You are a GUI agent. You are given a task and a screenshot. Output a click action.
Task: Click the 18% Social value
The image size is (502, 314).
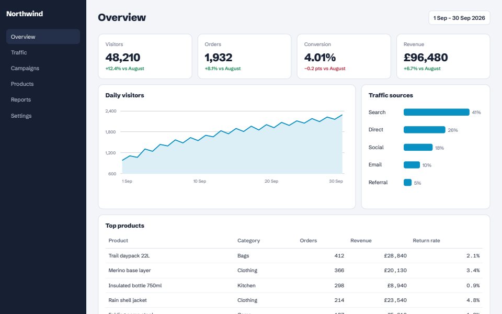(439, 148)
